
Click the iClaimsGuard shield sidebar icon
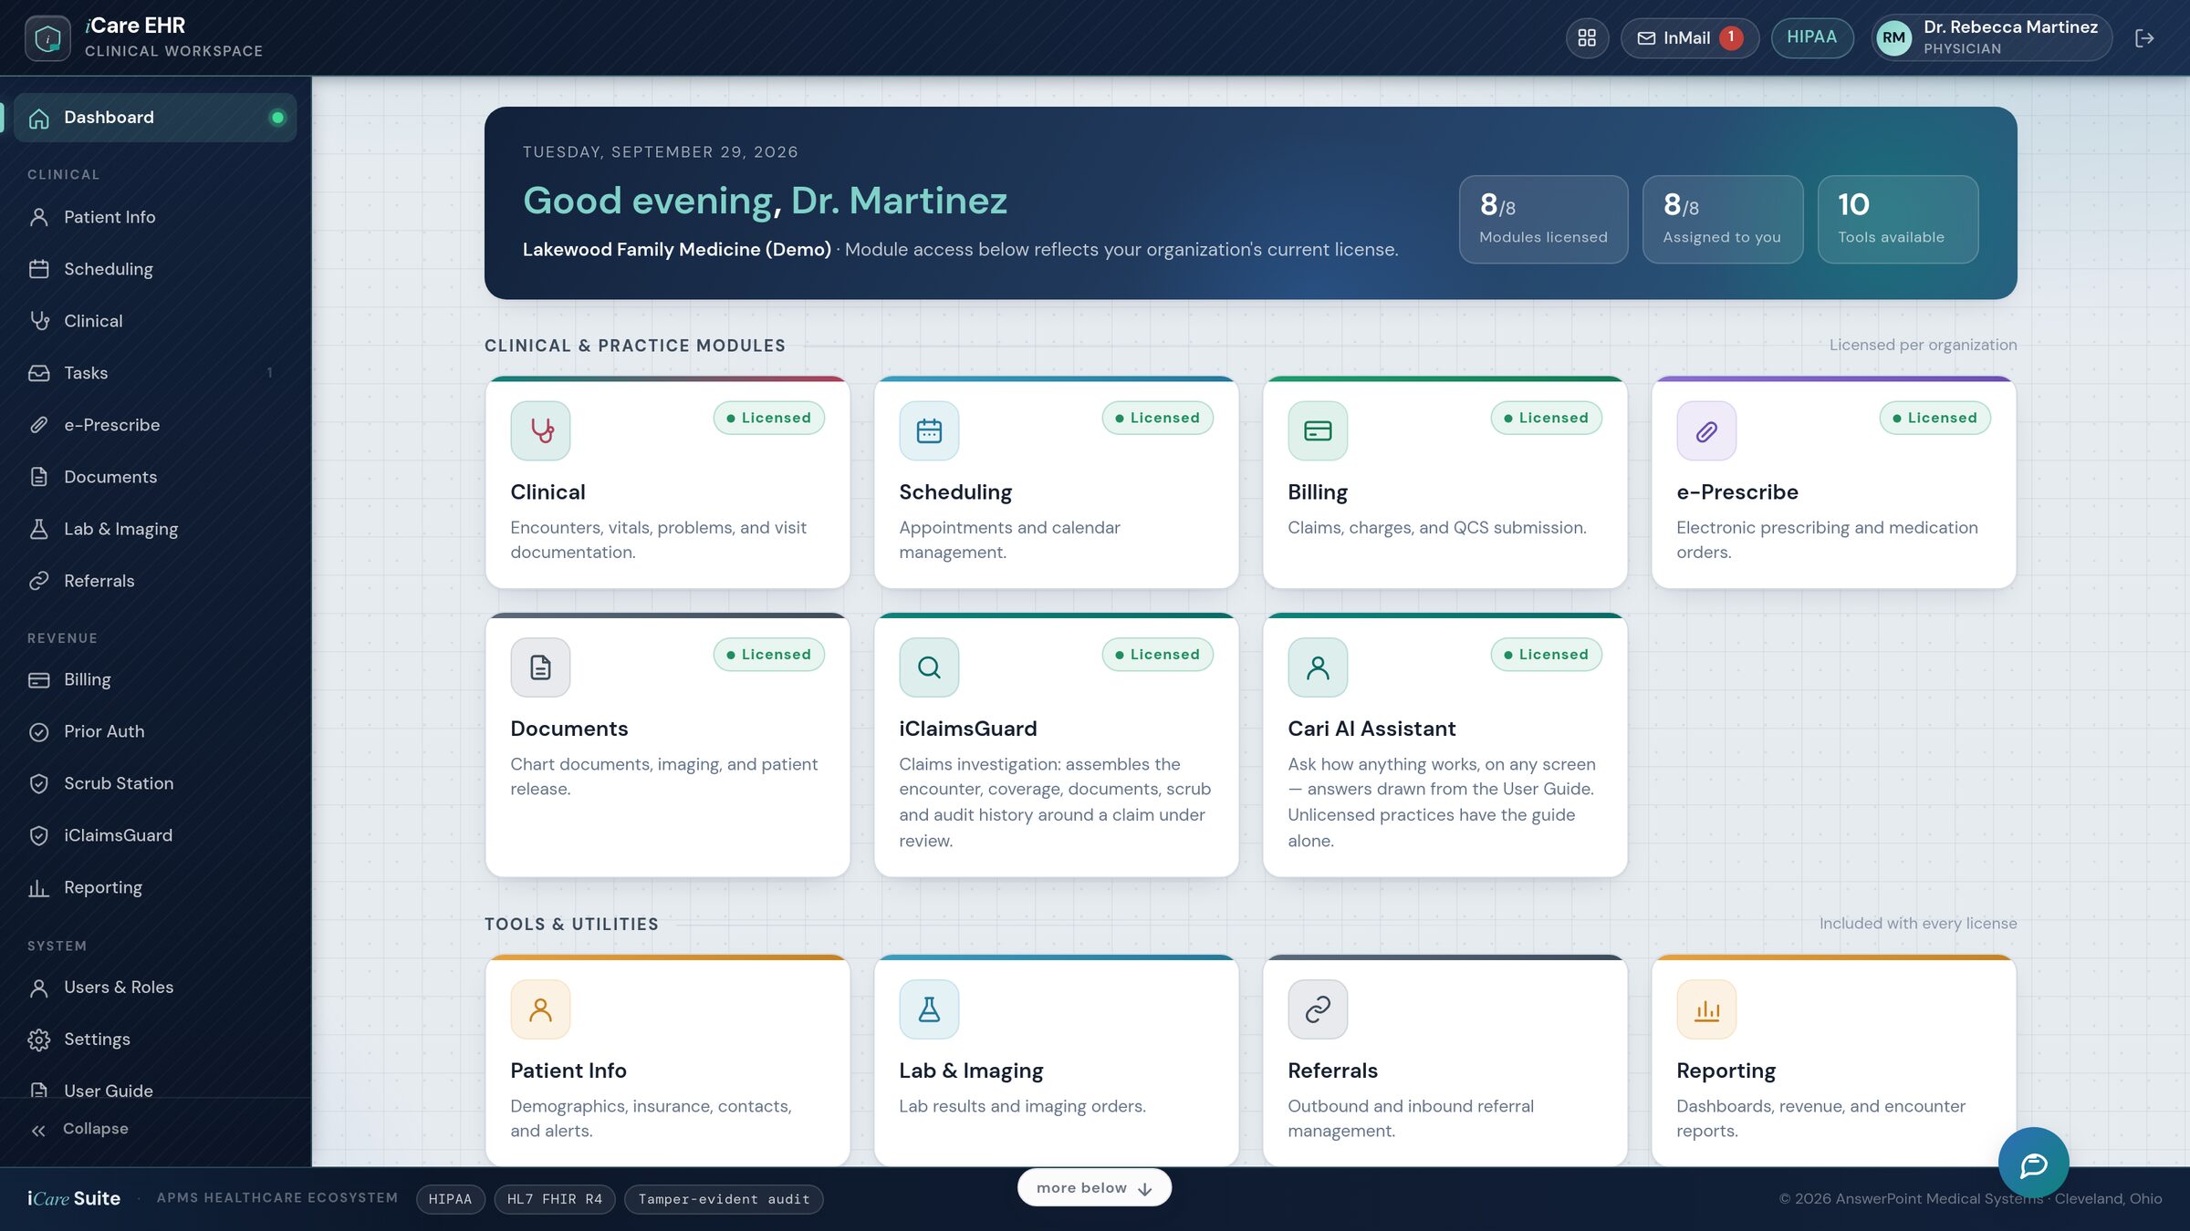38,836
